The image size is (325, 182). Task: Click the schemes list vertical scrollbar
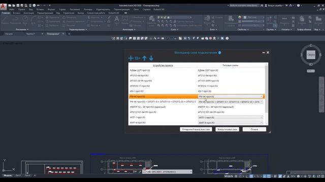point(266,89)
